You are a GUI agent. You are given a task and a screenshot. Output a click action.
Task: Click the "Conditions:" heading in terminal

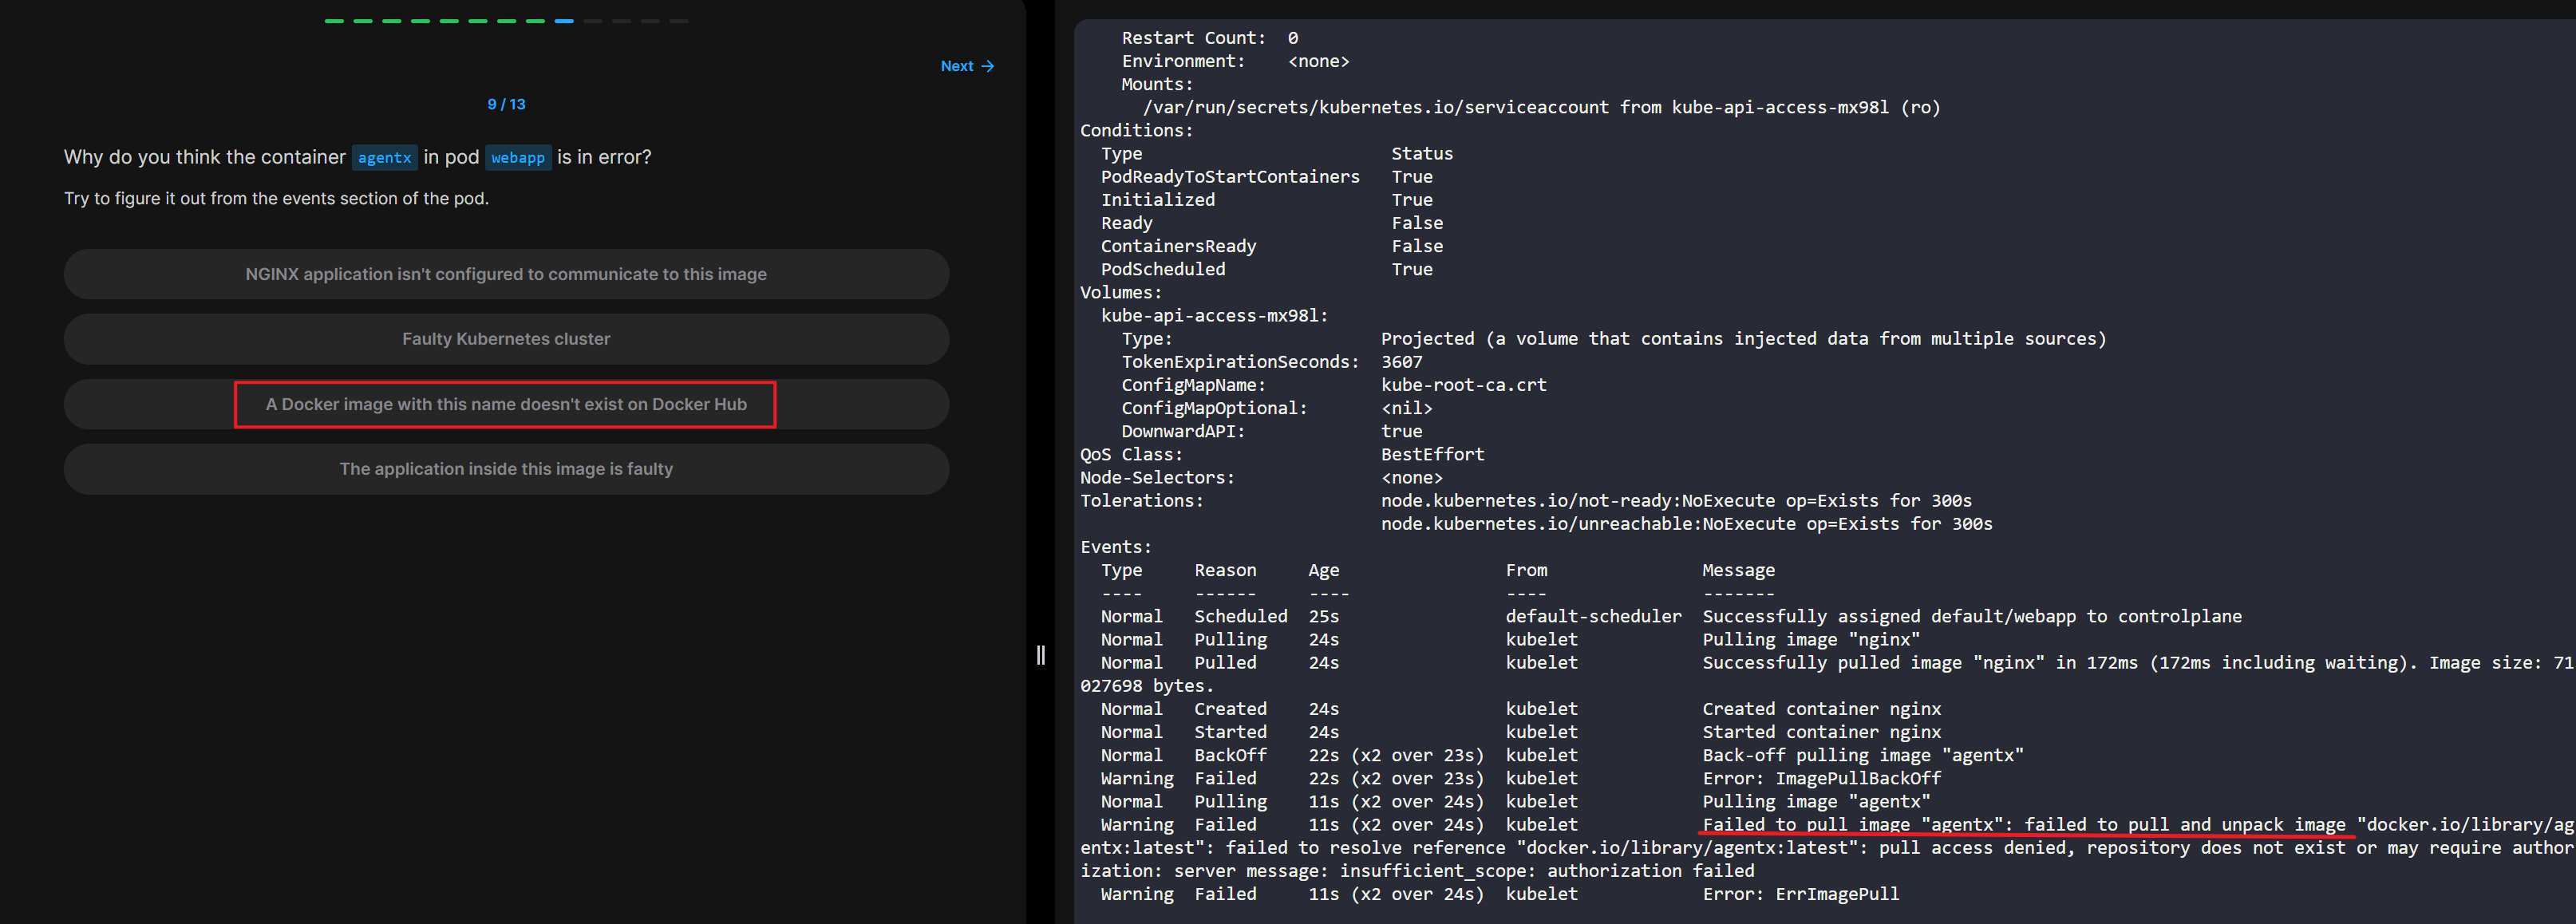(x=1136, y=130)
